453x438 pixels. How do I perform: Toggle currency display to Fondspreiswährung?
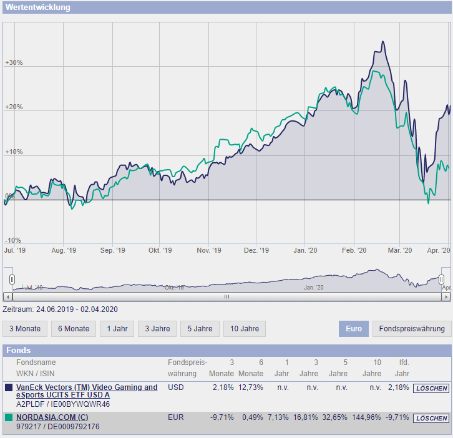point(412,329)
